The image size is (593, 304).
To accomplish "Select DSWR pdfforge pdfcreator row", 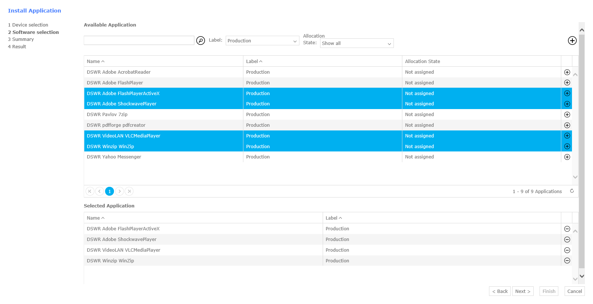I will tap(328, 125).
